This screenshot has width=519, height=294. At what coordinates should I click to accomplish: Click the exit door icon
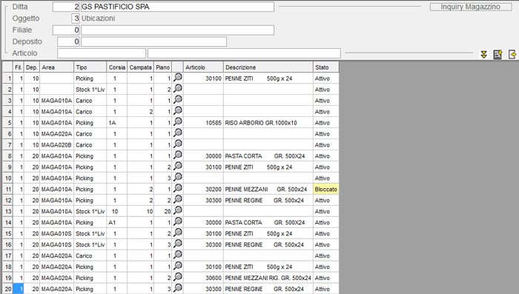pos(512,54)
